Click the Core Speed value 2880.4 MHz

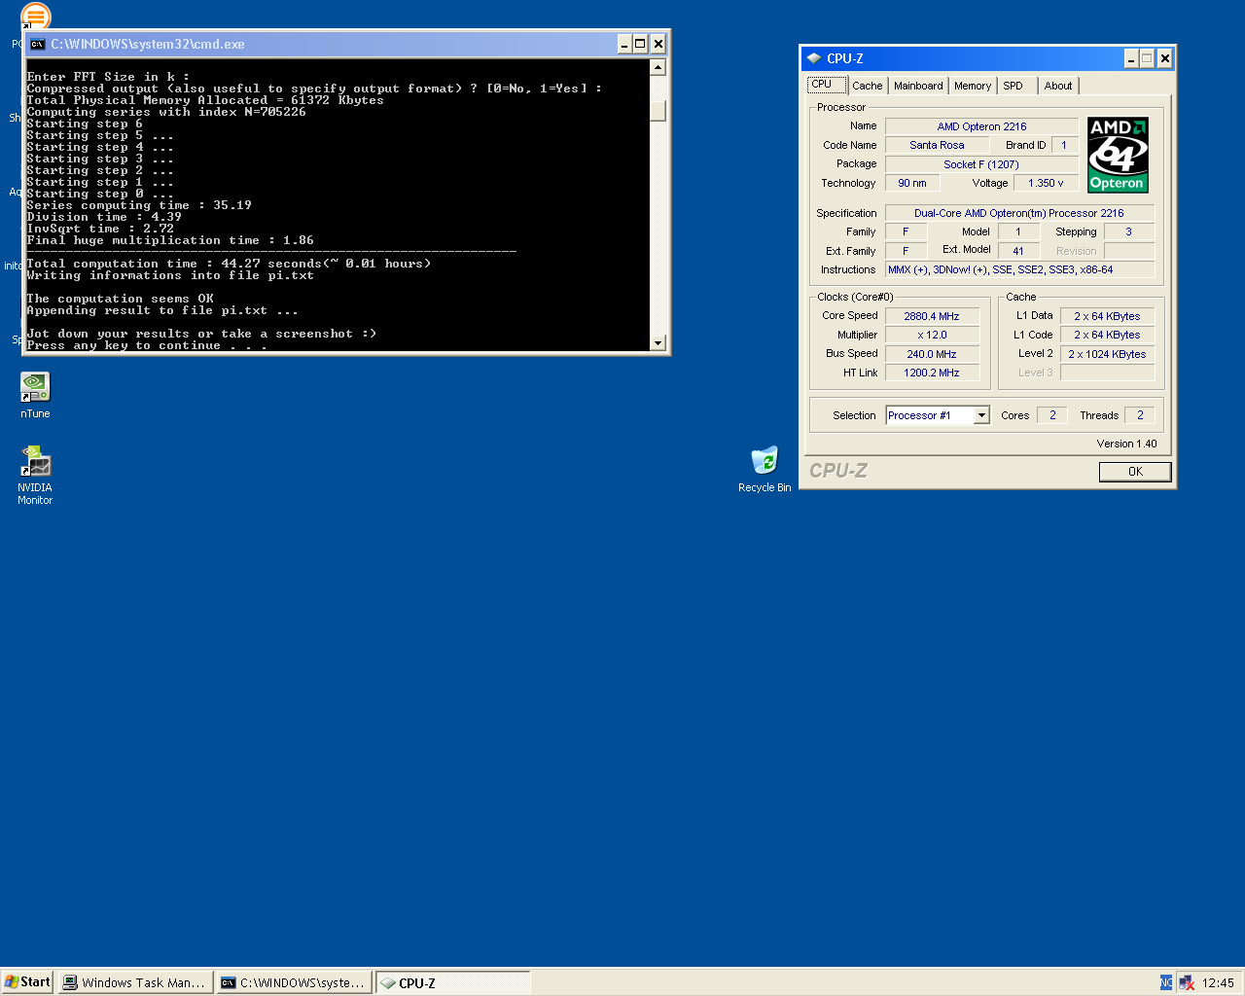(932, 316)
